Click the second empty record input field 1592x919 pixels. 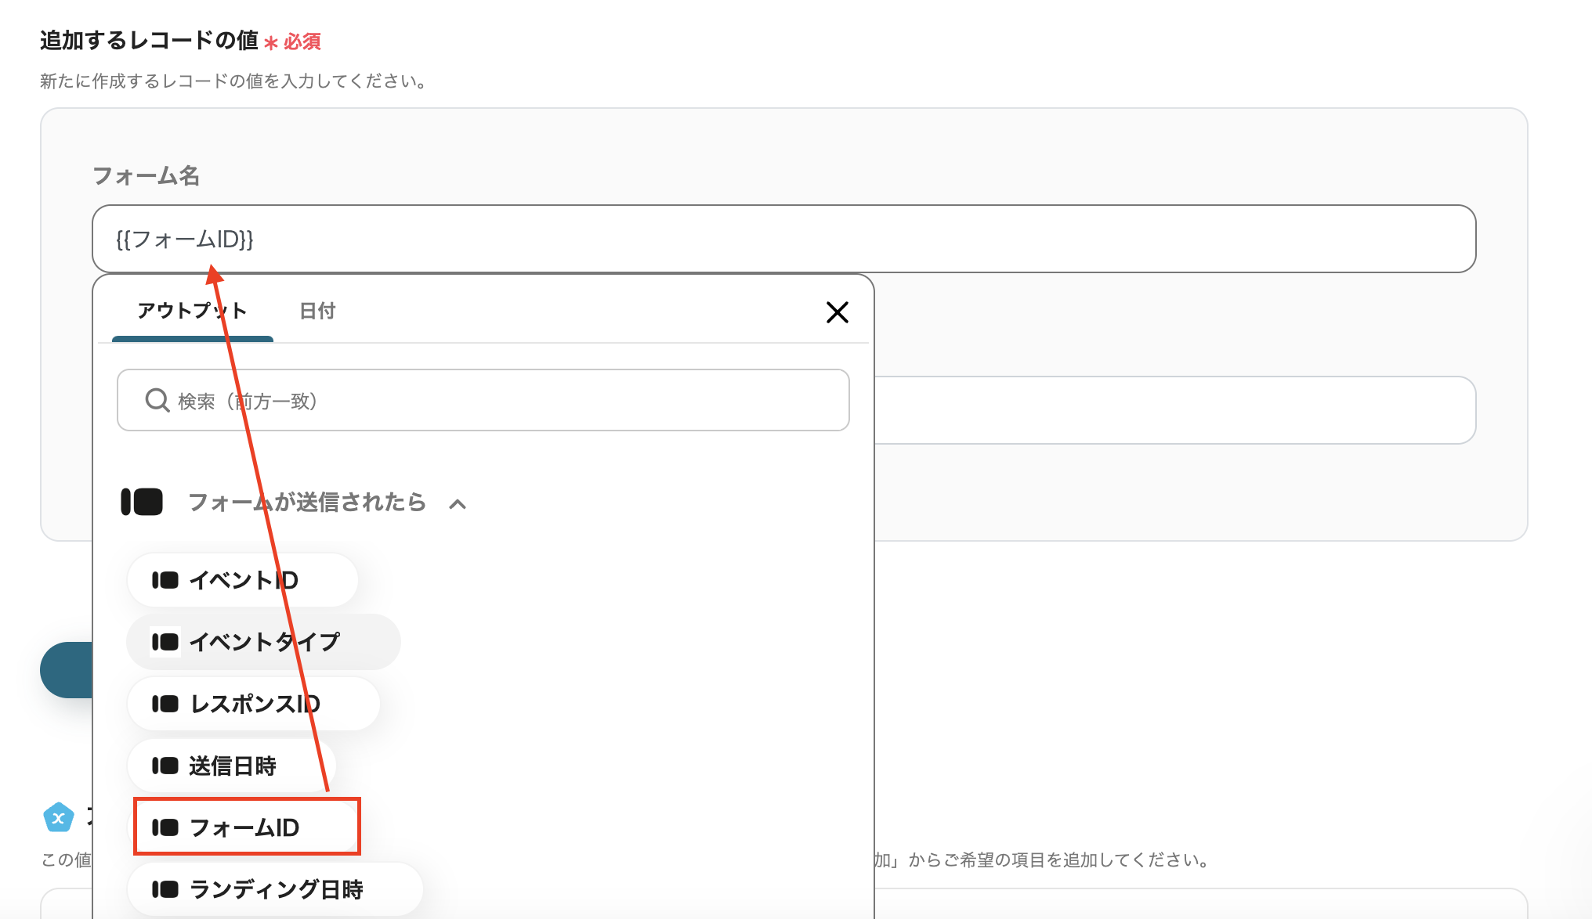[x=1175, y=410]
